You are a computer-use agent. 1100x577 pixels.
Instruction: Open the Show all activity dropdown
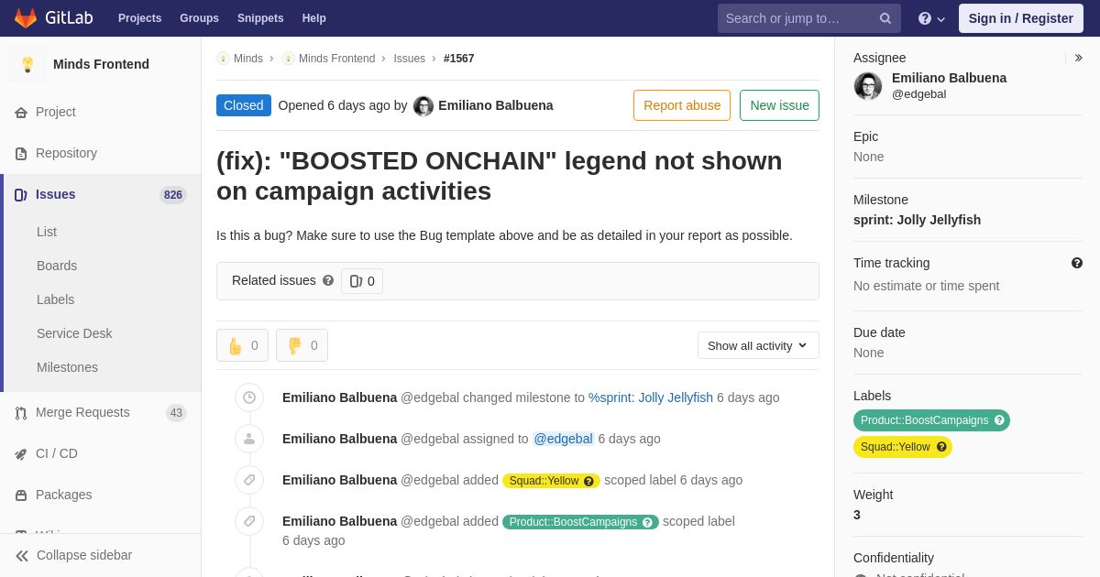pos(758,345)
